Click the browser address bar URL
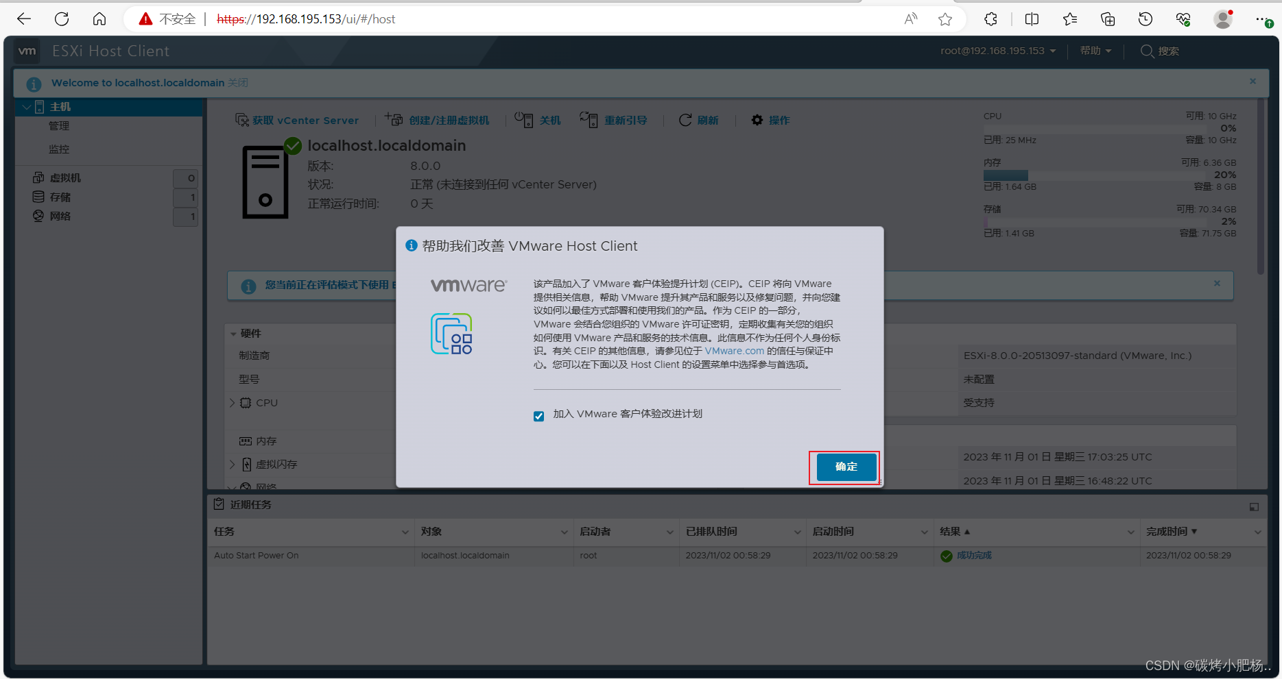The height and width of the screenshot is (679, 1282). coord(306,19)
